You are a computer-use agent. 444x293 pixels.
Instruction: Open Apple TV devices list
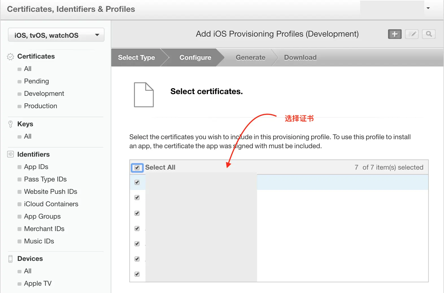(x=38, y=283)
